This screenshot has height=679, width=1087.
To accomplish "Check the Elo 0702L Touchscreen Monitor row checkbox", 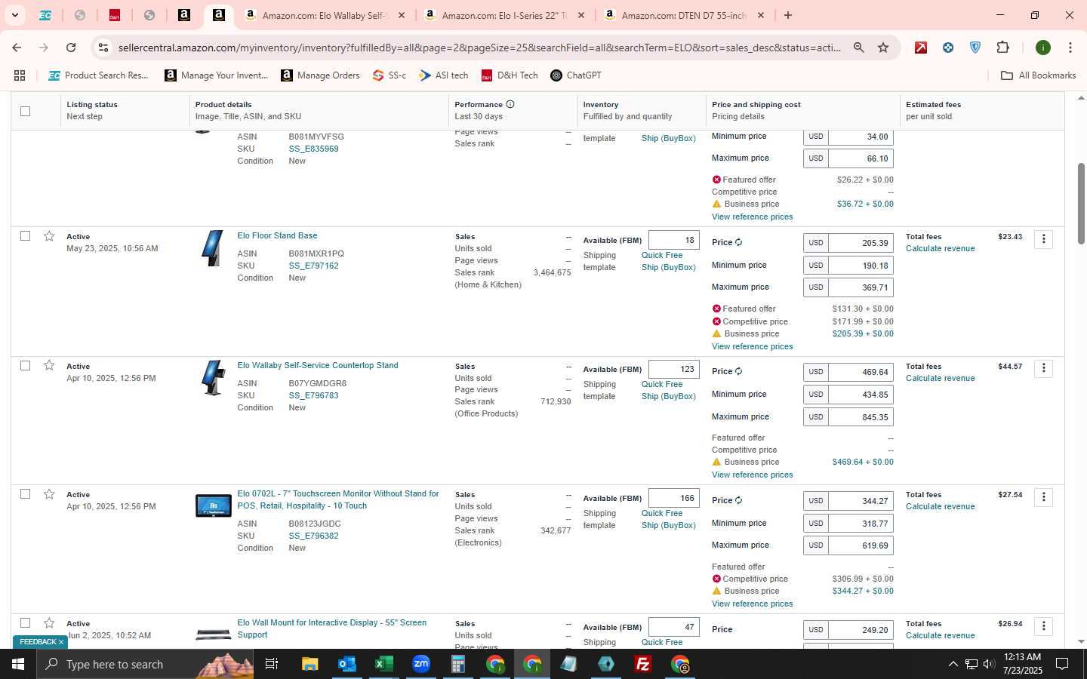I will (x=25, y=494).
